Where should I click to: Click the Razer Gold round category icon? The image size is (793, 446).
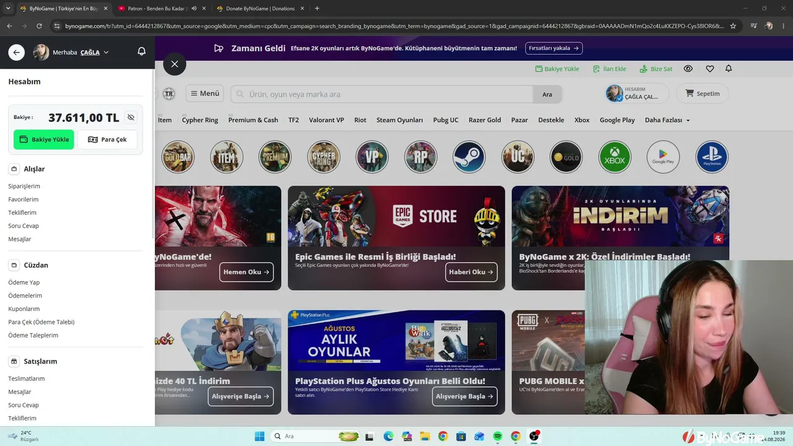[566, 157]
